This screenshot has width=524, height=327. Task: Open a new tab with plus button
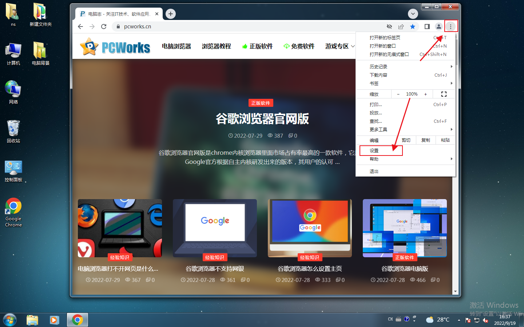pos(171,14)
